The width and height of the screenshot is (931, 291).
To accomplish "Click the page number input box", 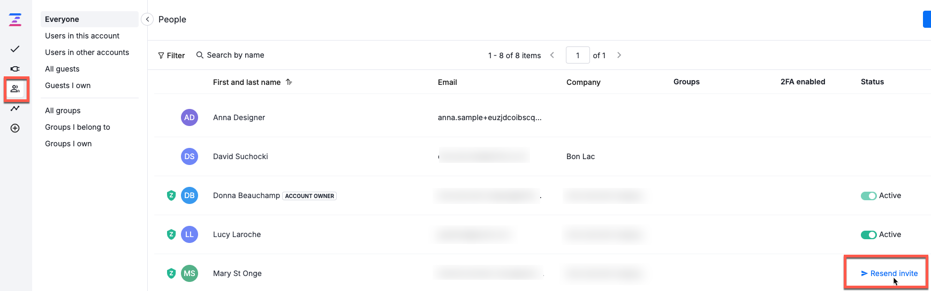I will point(578,55).
